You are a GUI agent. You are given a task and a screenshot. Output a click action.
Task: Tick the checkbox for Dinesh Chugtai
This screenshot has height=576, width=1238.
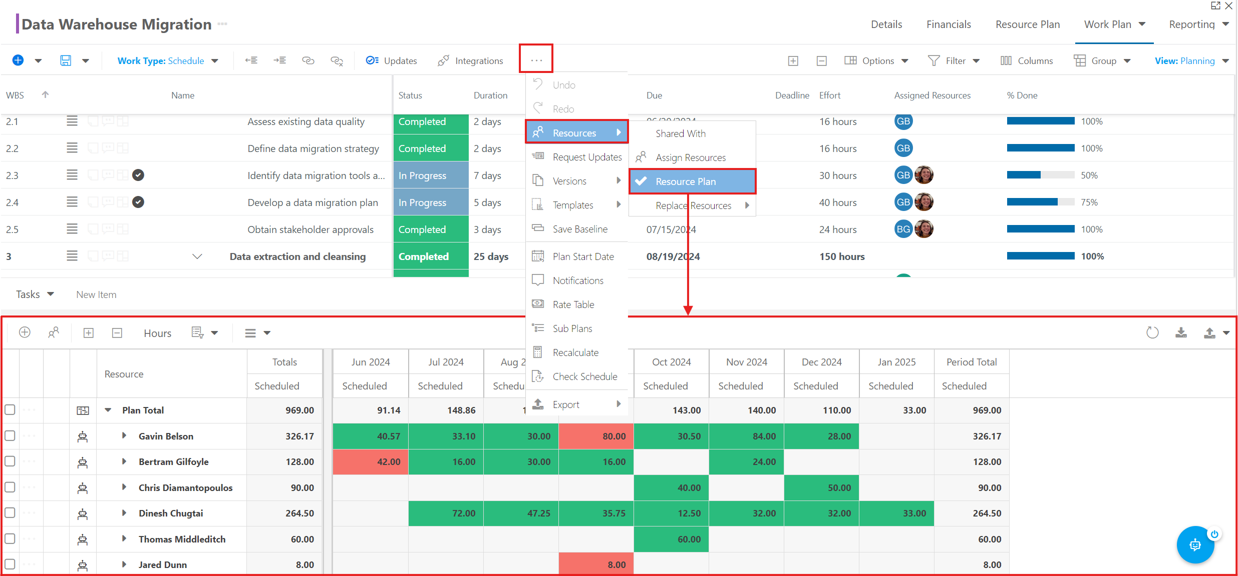pyautogui.click(x=10, y=512)
